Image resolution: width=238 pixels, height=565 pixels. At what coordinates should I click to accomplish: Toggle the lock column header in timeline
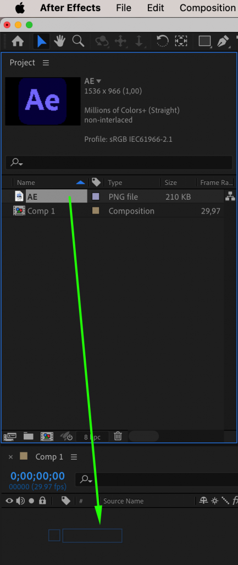[x=42, y=500]
